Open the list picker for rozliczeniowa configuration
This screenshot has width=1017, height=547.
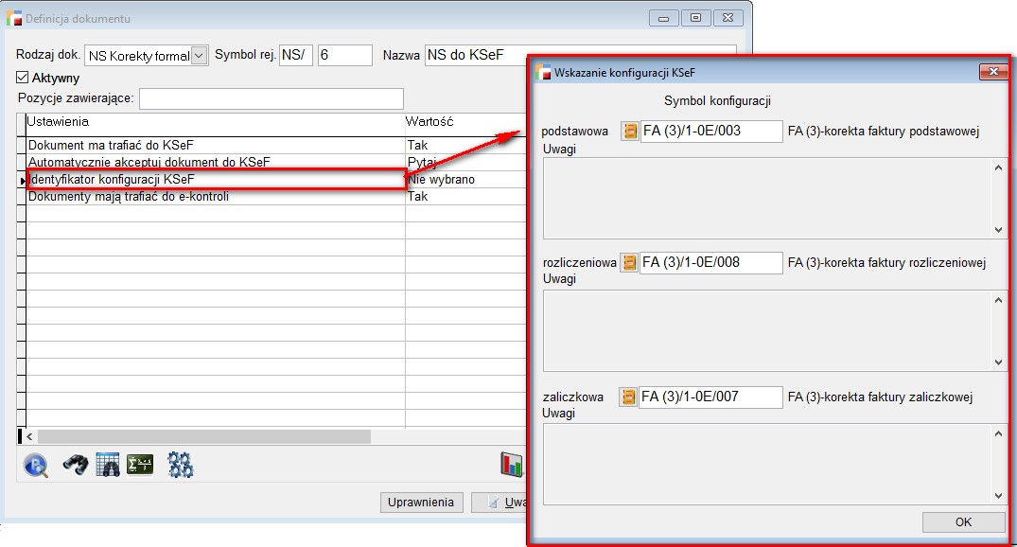[x=629, y=262]
